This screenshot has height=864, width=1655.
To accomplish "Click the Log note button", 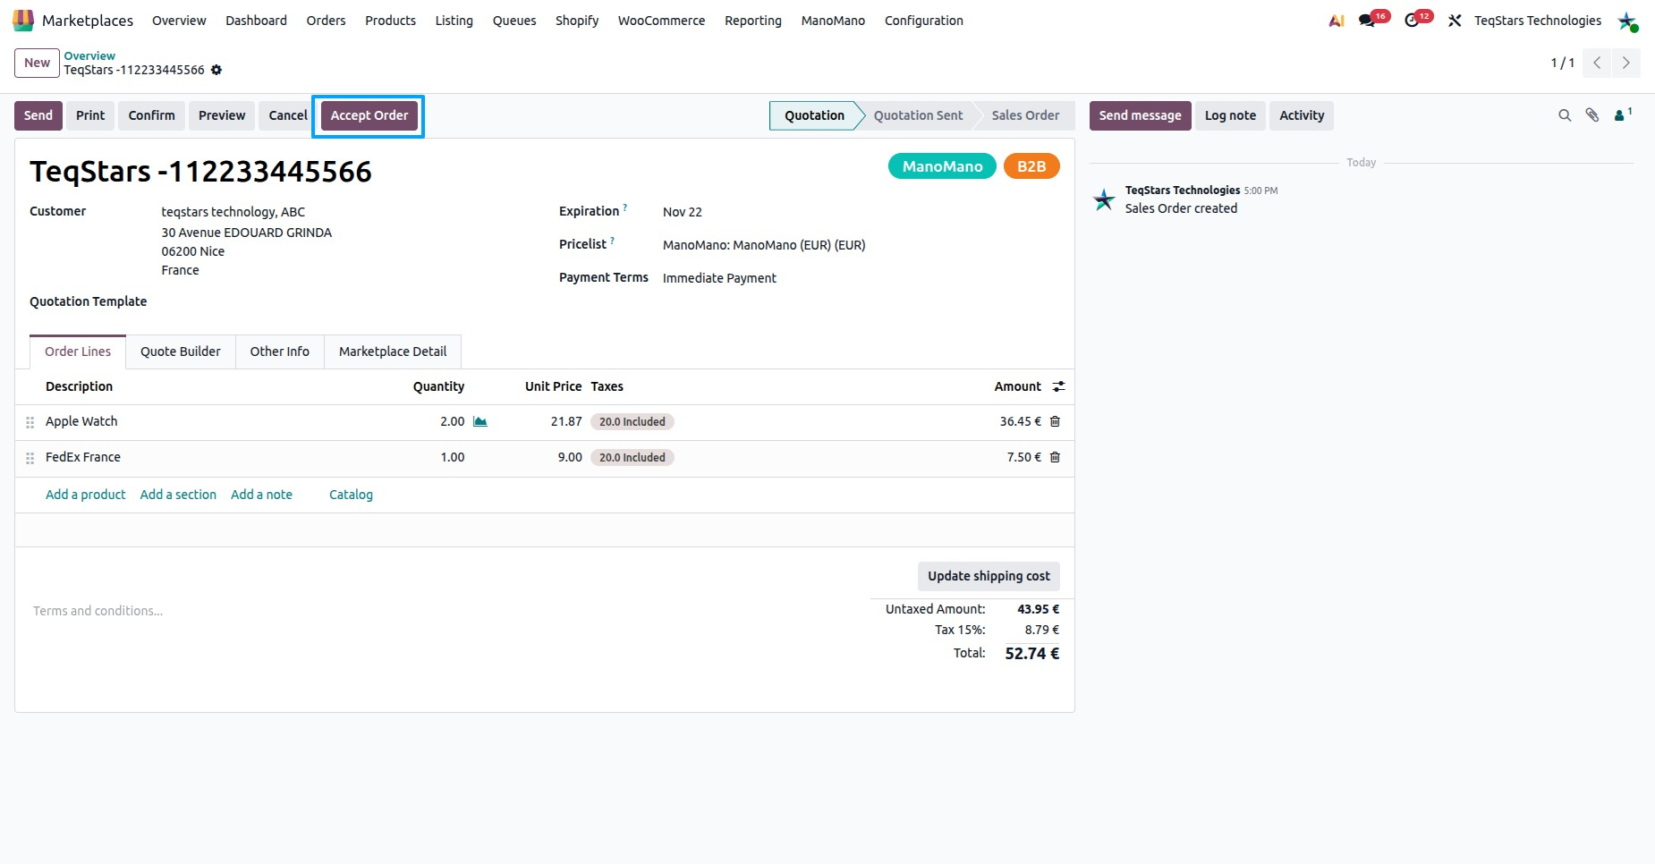I will 1230,115.
